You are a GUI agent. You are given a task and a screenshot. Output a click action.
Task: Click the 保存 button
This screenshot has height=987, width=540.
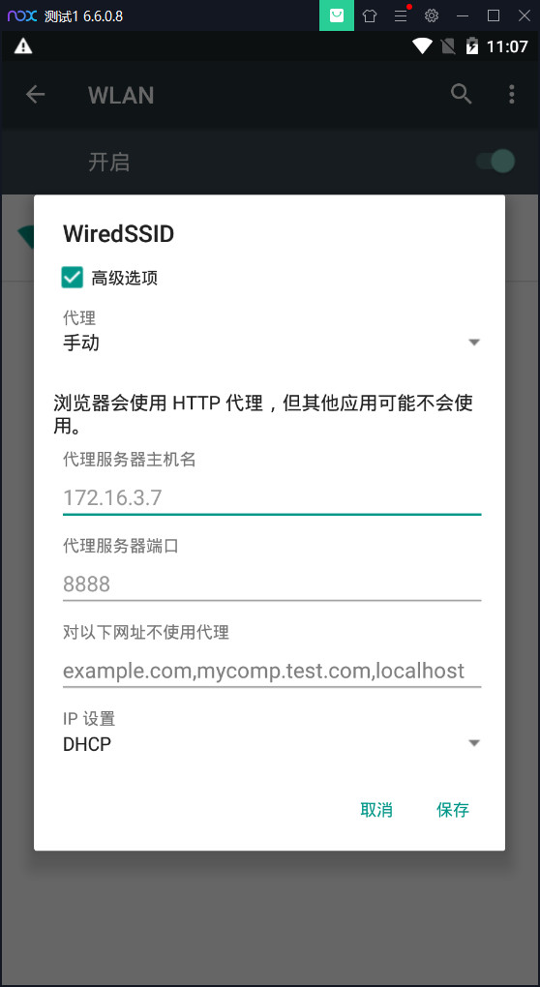tap(453, 810)
